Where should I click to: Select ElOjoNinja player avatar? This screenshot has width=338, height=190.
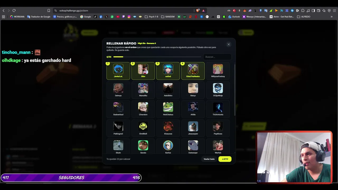[218, 88]
